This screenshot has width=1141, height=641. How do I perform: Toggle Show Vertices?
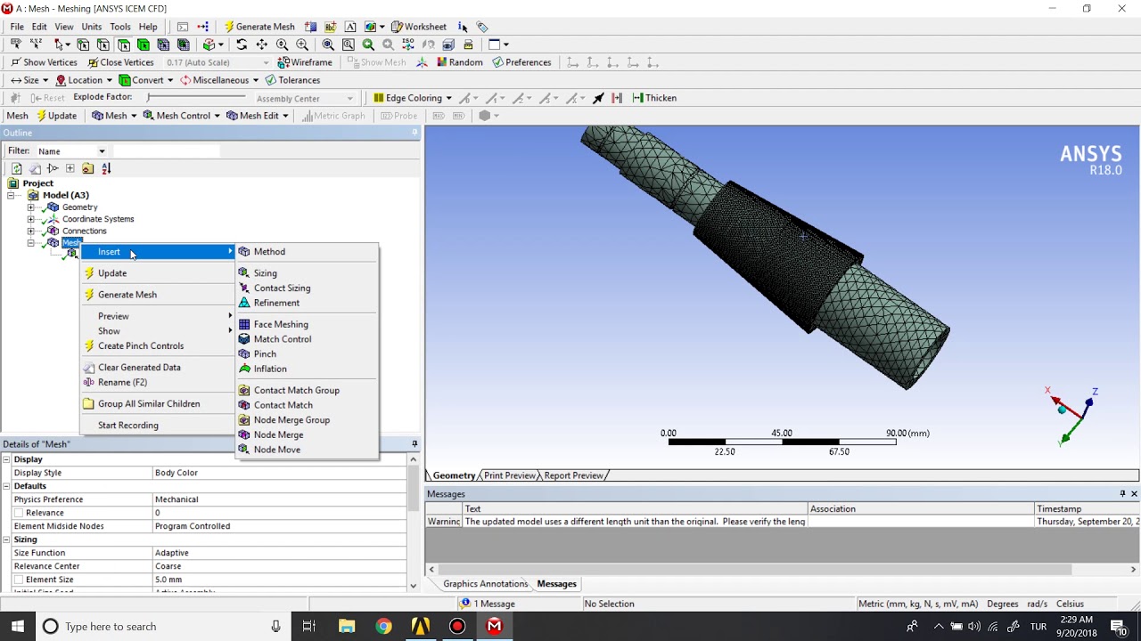point(44,62)
